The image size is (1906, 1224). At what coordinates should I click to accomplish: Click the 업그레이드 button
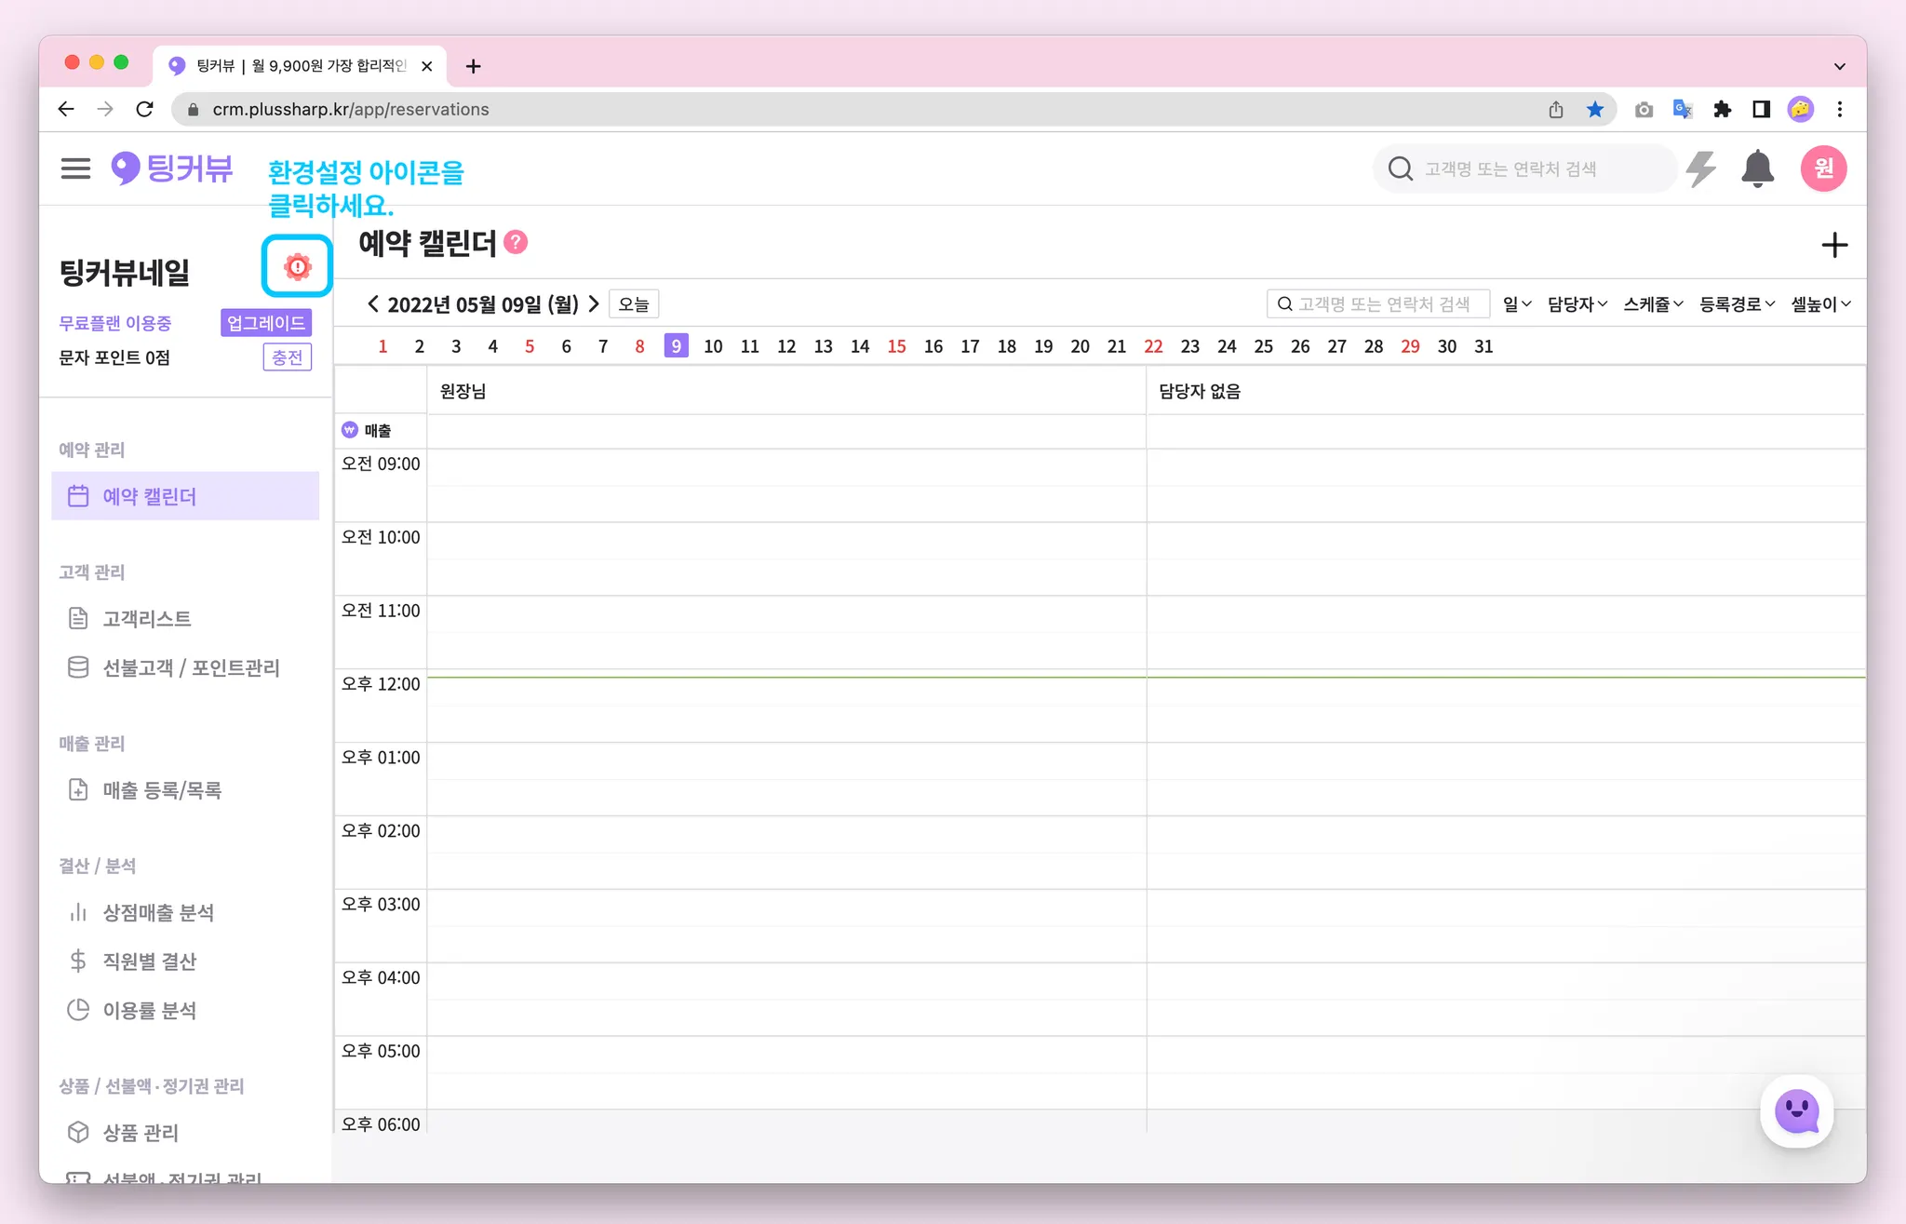(x=266, y=323)
